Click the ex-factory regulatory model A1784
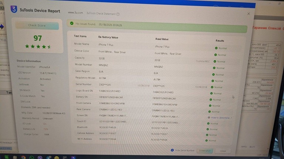 click(x=102, y=78)
